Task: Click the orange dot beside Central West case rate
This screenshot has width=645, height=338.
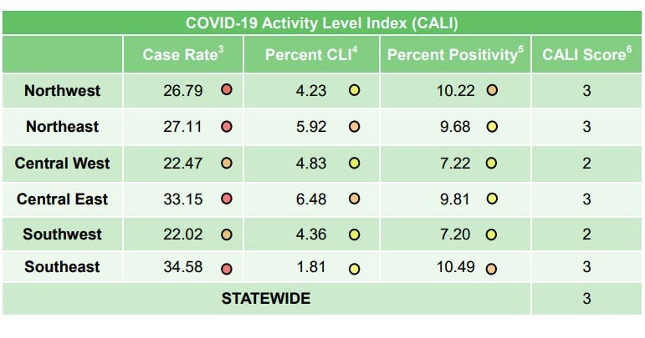Action: tap(226, 164)
